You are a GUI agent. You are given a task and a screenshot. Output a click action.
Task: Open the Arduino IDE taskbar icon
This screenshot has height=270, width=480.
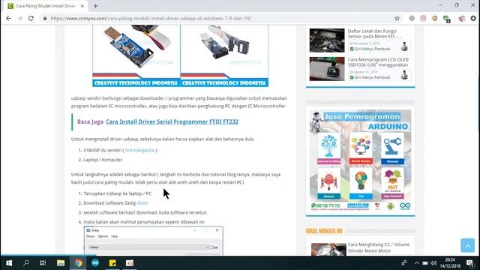95,263
